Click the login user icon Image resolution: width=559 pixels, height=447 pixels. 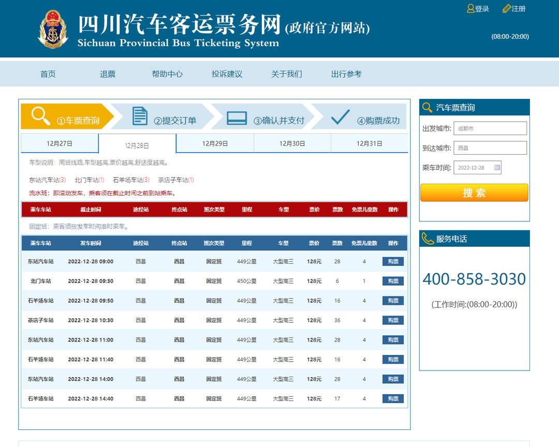click(470, 9)
